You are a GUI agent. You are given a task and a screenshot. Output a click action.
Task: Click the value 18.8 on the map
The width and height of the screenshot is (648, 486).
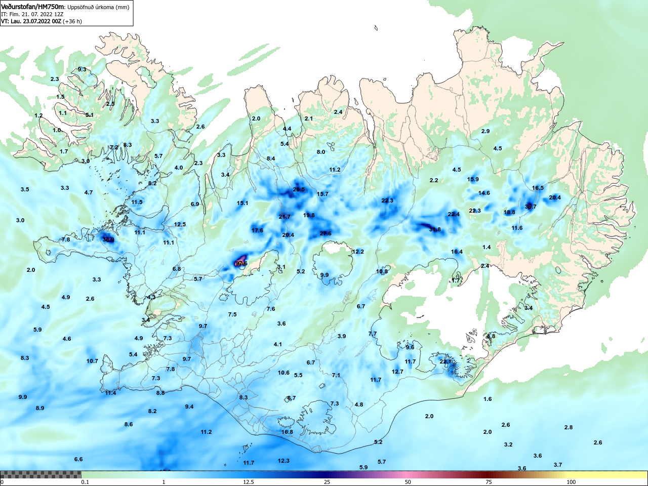tap(510, 212)
